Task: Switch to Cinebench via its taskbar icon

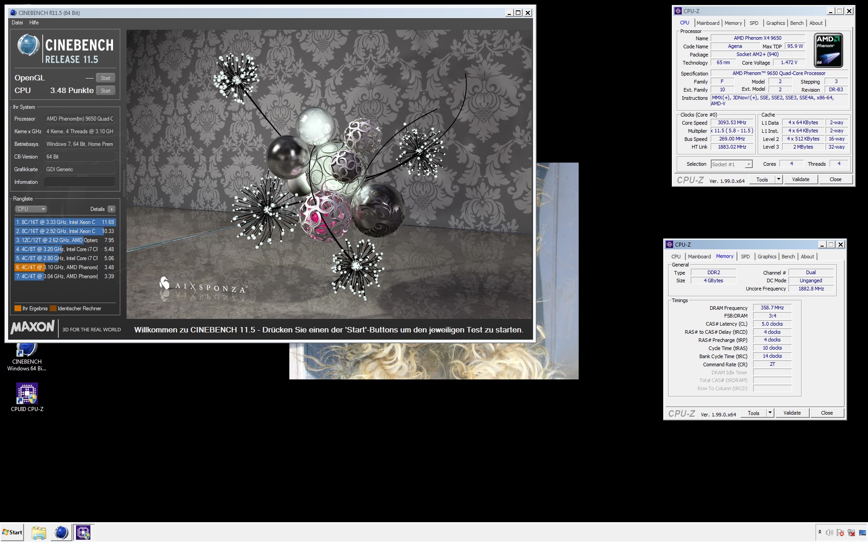Action: click(x=61, y=533)
